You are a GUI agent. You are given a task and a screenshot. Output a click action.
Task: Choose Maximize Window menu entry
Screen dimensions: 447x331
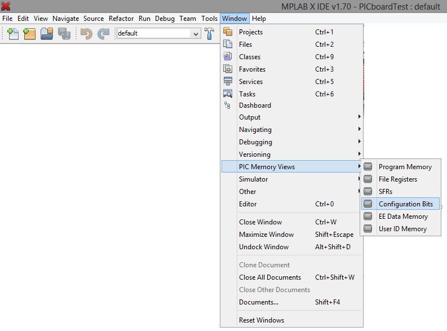click(291, 235)
